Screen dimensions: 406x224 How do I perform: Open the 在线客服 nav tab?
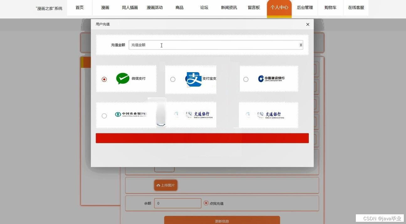tap(356, 7)
